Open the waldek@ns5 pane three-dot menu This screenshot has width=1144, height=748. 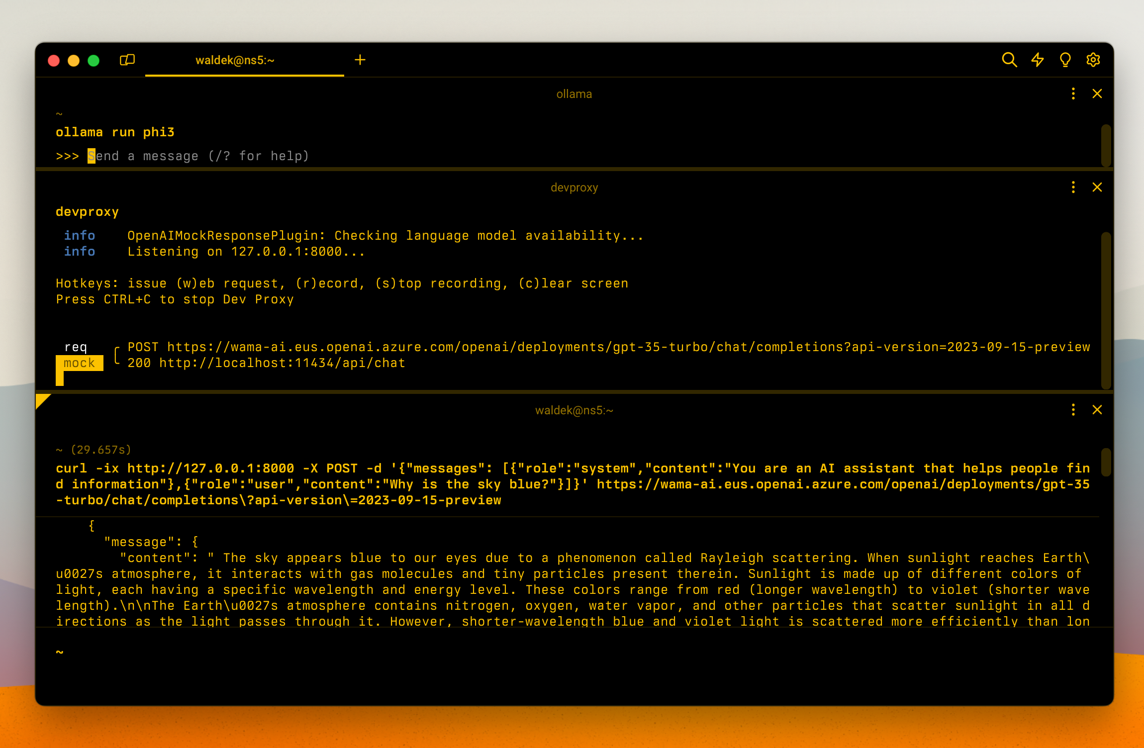tap(1073, 410)
